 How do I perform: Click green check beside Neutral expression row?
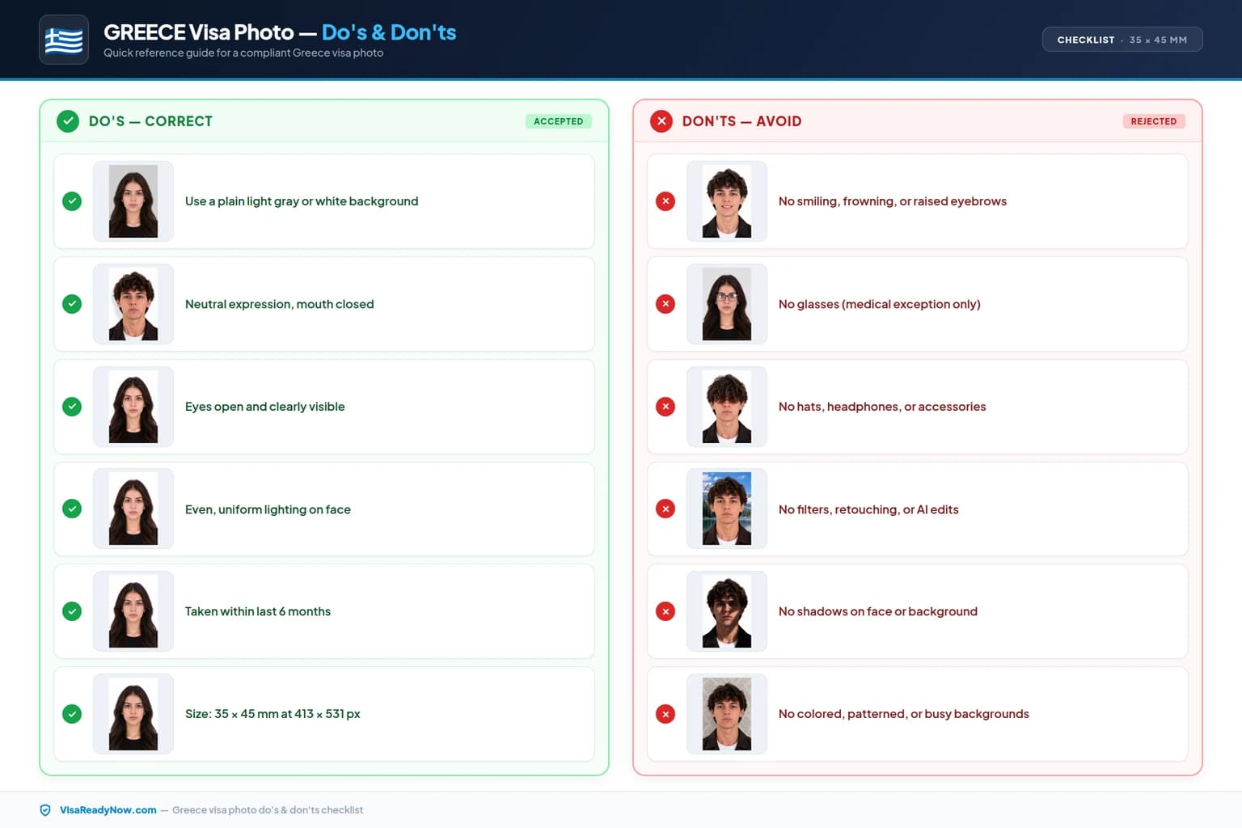point(72,304)
